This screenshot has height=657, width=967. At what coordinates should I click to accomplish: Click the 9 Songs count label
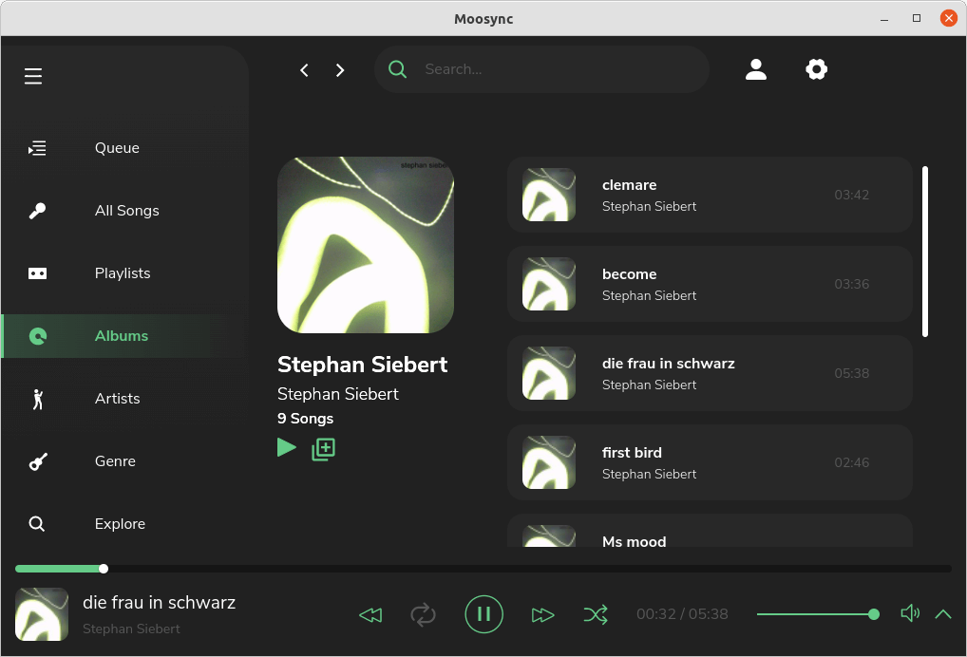(x=305, y=419)
